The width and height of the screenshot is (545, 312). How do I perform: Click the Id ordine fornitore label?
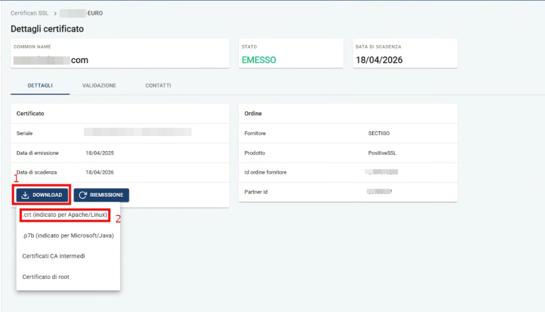point(266,173)
